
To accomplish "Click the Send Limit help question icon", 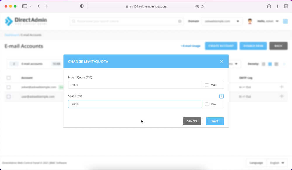I will click(x=221, y=96).
